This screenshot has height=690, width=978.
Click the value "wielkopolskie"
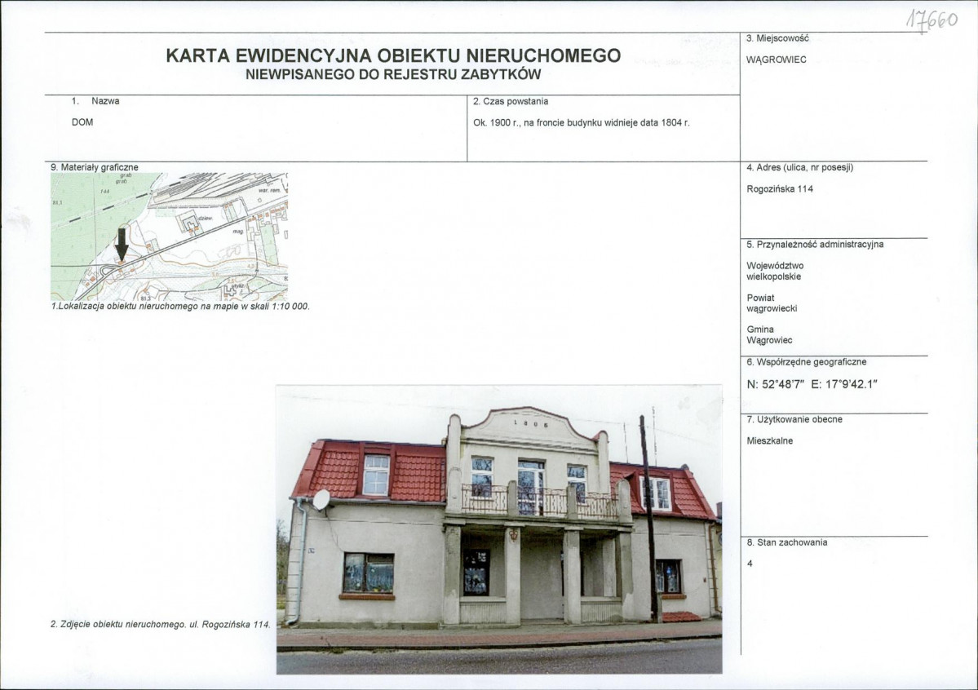(773, 276)
